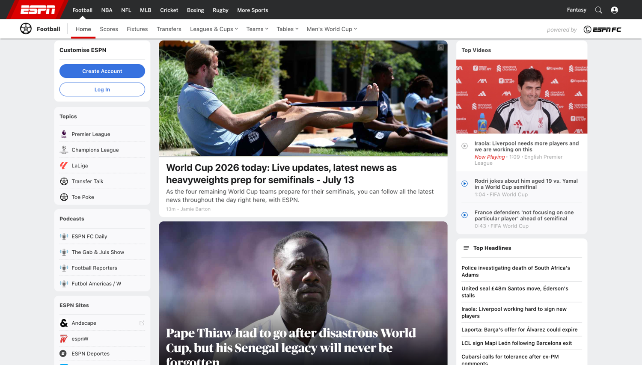Select Cricket in the top navigation

point(169,10)
